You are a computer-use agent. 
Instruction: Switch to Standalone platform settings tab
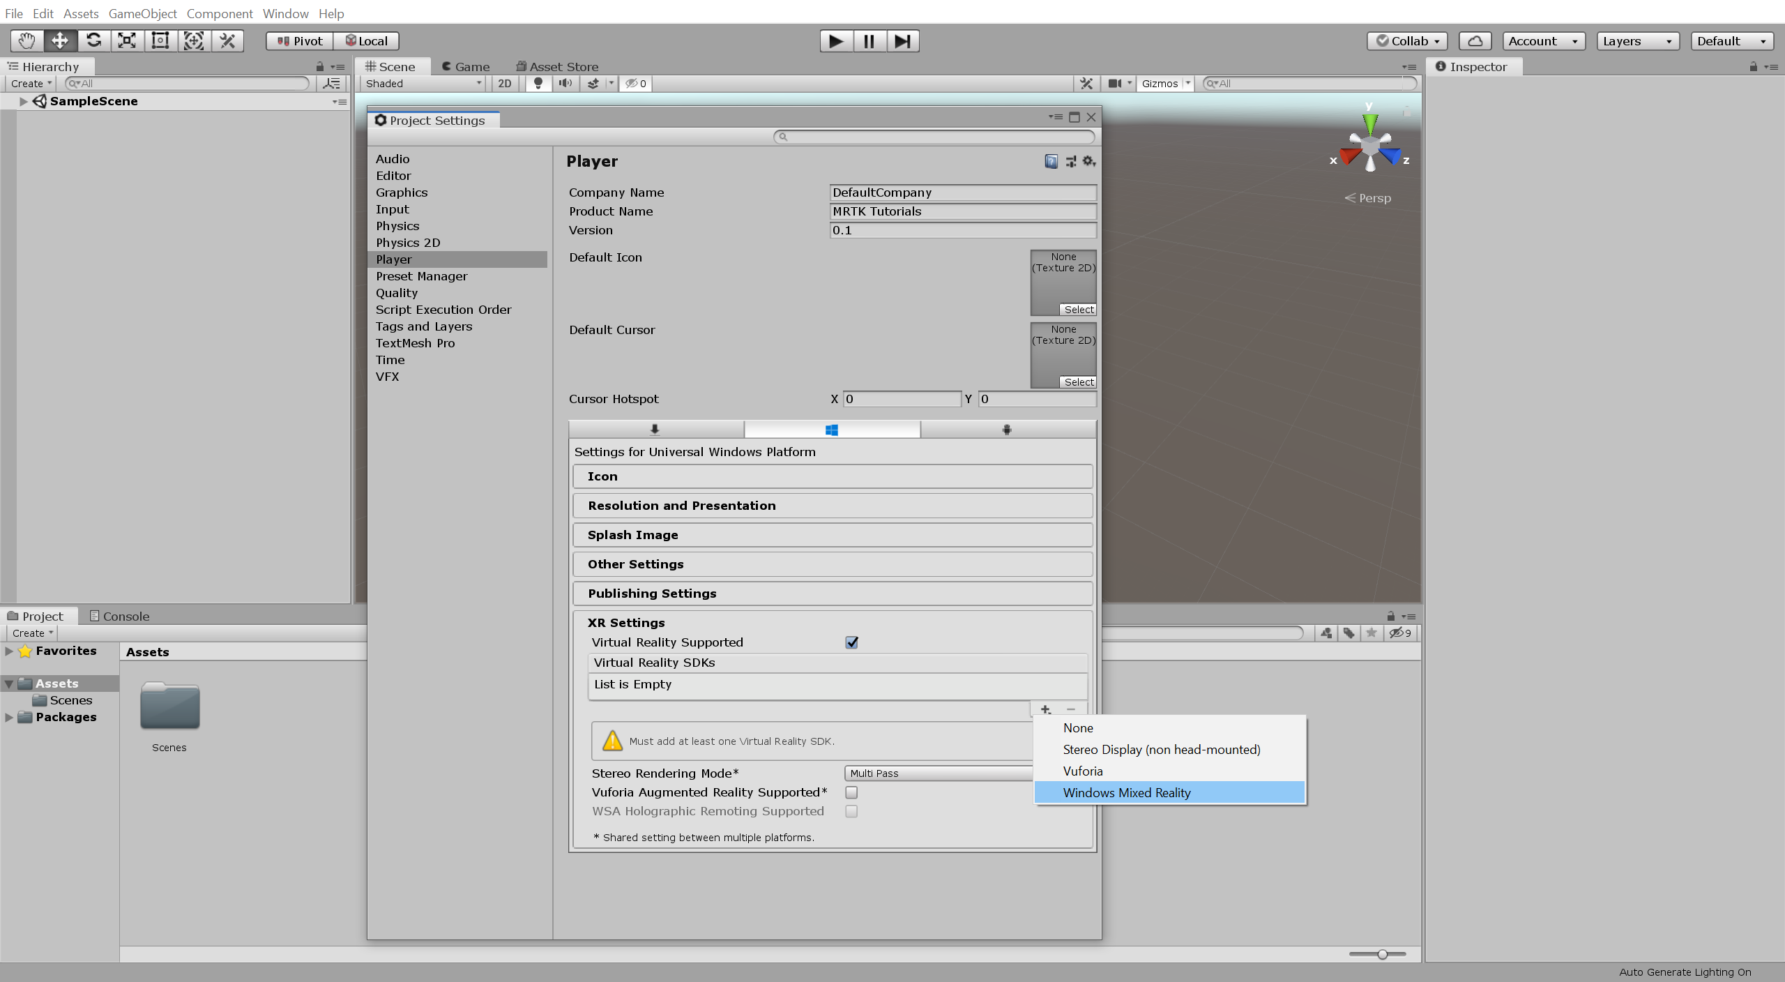coord(655,430)
